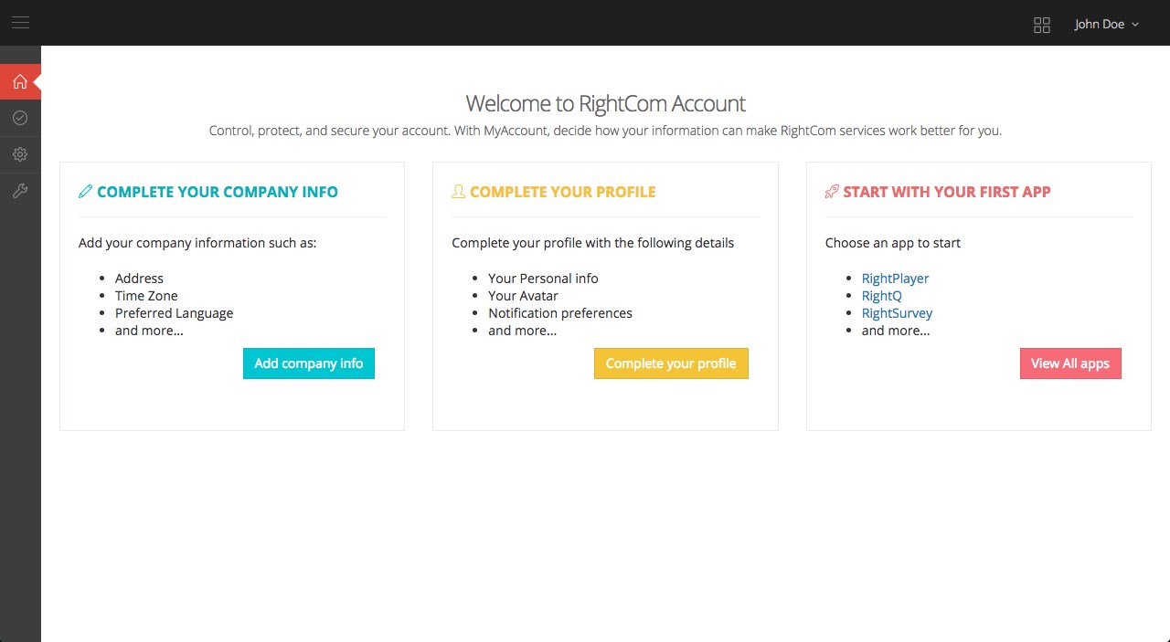
Task: Click the View All apps button
Action: [x=1070, y=363]
